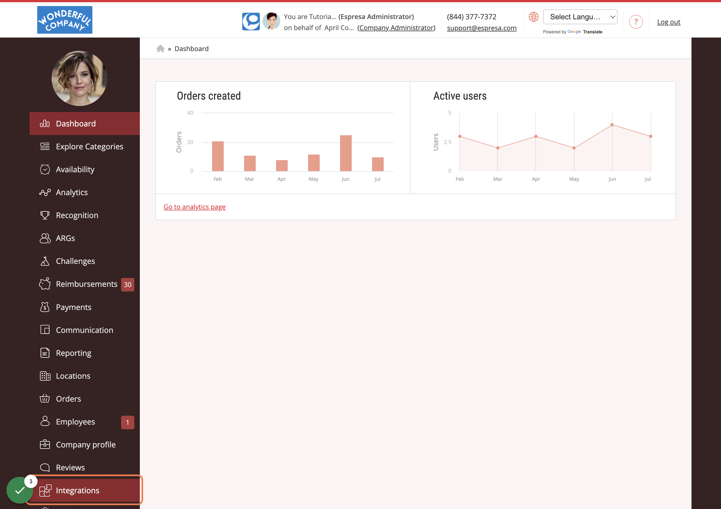The width and height of the screenshot is (721, 509).
Task: Click the Wonderful Company logo
Action: pos(65,20)
